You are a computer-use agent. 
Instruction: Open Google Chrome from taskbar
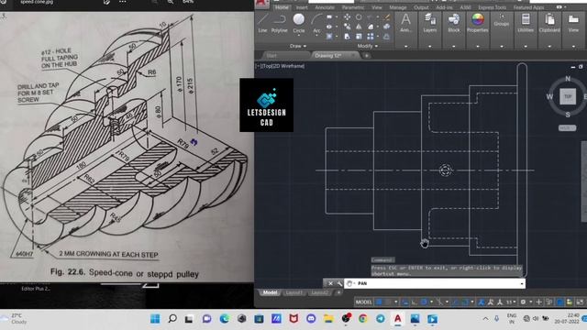pyautogui.click(x=363, y=319)
